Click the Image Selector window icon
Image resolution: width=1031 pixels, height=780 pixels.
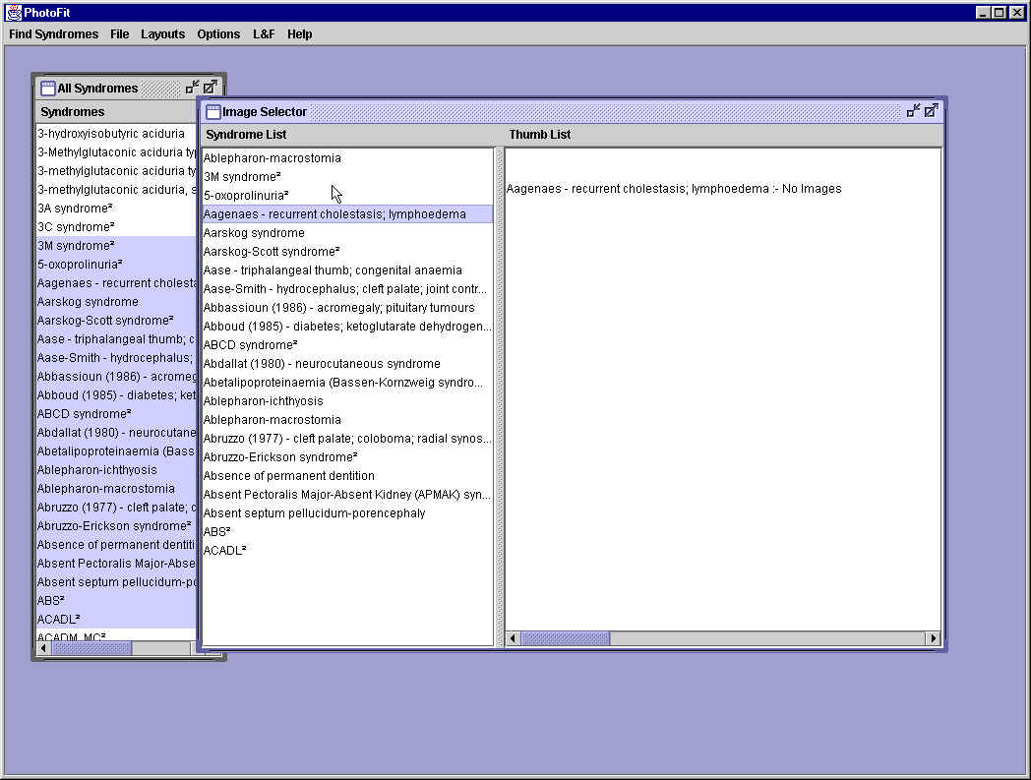(x=212, y=112)
